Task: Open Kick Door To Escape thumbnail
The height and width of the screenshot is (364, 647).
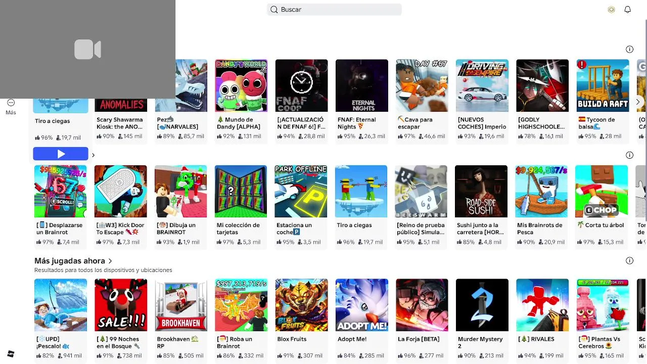Action: [121, 191]
